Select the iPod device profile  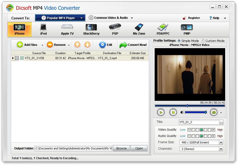pos(43,30)
